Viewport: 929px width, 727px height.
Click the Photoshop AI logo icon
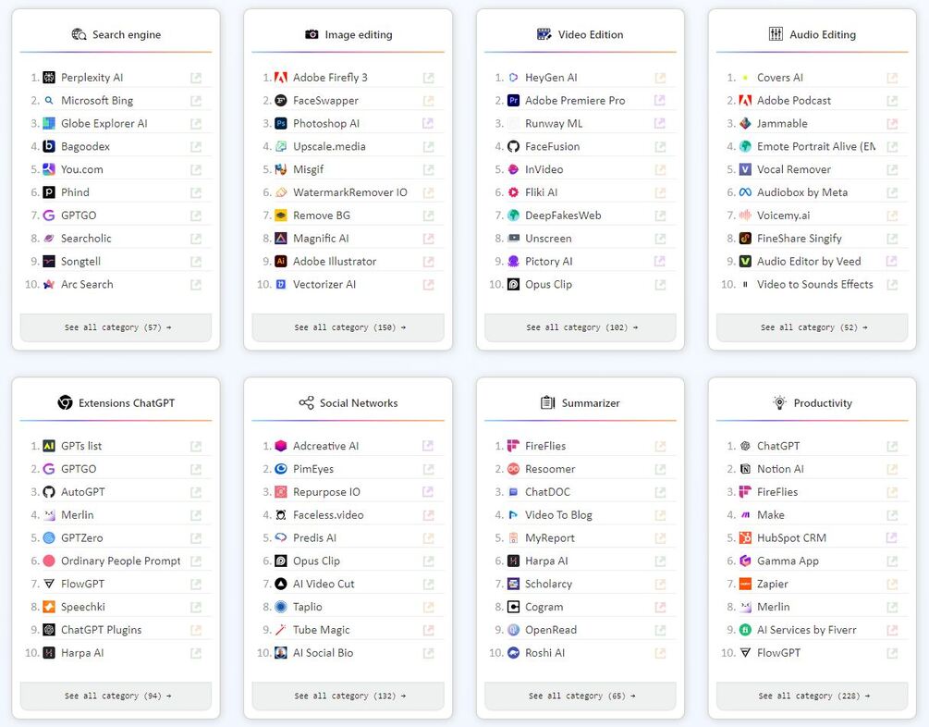[x=281, y=123]
